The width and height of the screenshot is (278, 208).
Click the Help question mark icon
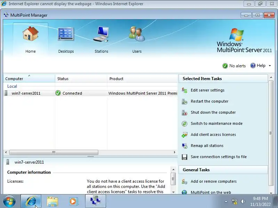point(253,66)
